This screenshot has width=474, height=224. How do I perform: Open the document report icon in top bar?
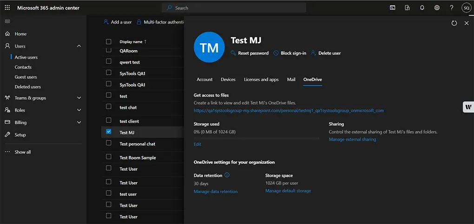[407, 8]
